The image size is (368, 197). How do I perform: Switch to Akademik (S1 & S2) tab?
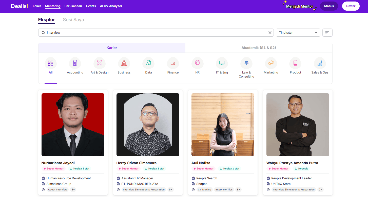pyautogui.click(x=259, y=48)
